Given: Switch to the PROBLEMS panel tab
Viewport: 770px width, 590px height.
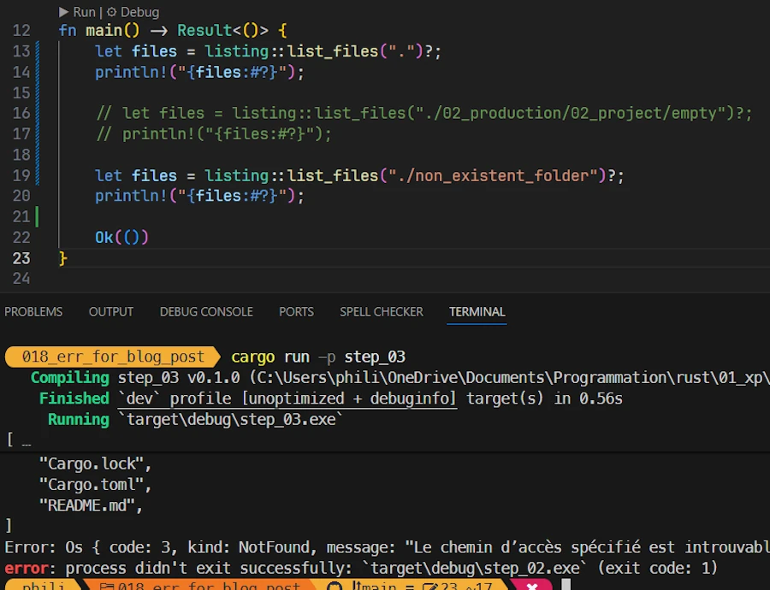Looking at the screenshot, I should pos(33,312).
